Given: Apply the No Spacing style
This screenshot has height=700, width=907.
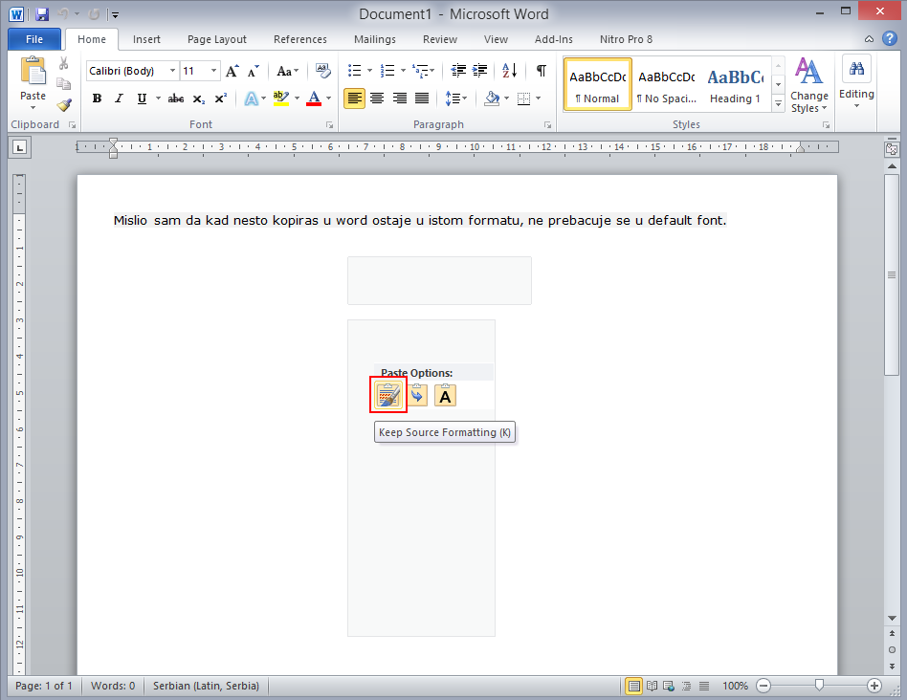Looking at the screenshot, I should (666, 84).
